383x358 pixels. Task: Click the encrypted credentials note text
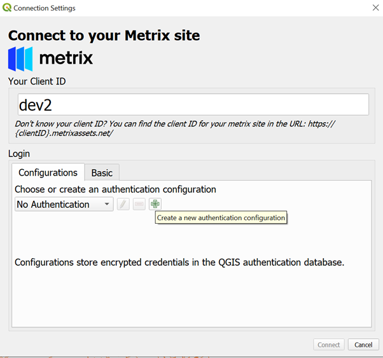coord(179,262)
